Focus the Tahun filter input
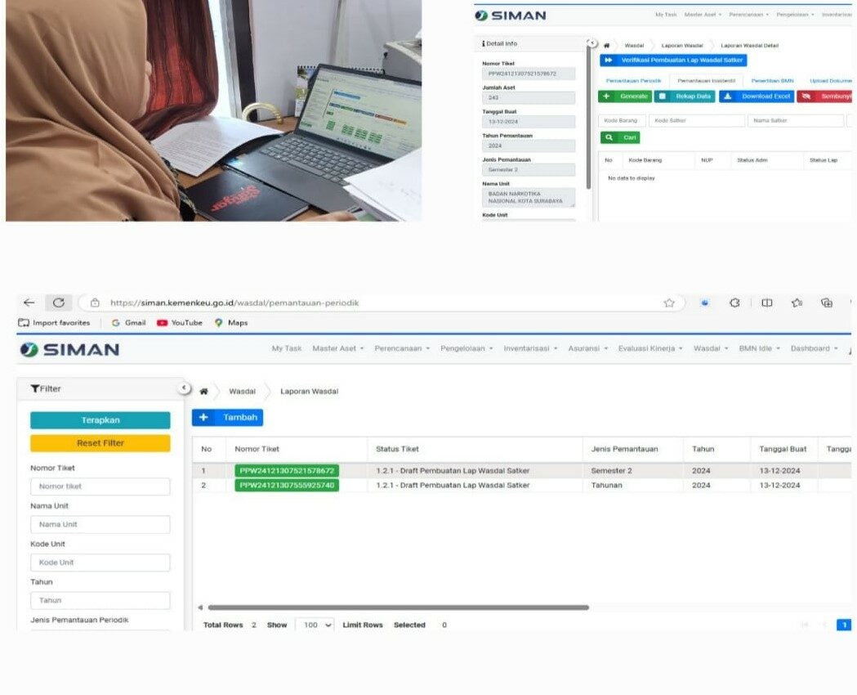857x695 pixels. [x=100, y=600]
